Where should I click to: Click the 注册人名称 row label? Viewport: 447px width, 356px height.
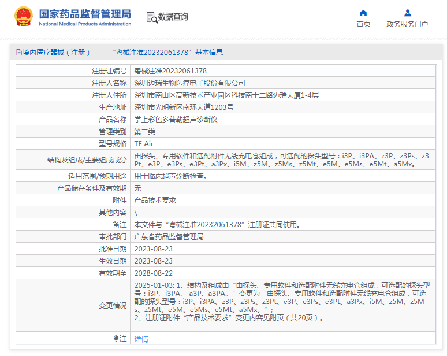(109, 83)
